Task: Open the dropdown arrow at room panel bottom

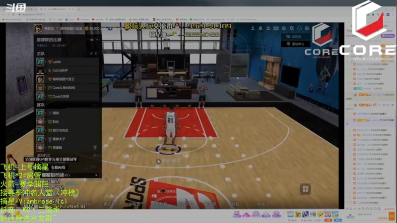Action: (x=96, y=175)
